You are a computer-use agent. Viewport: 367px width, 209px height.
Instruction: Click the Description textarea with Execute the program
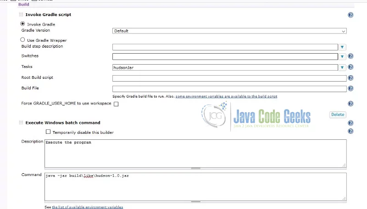pyautogui.click(x=195, y=154)
